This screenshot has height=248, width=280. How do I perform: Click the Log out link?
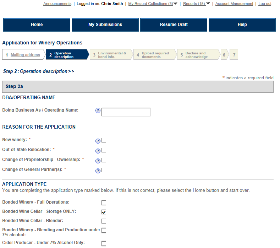(265, 4)
